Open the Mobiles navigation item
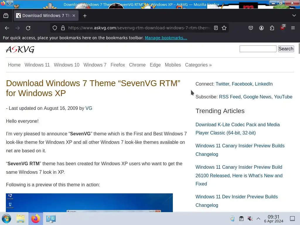The image size is (300, 225). coord(173,65)
